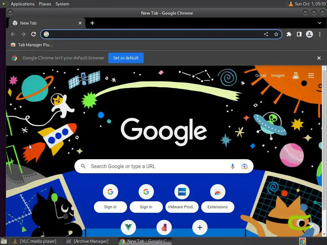Open the purple d logo shortcut
This screenshot has height=245, width=327.
(x=164, y=227)
